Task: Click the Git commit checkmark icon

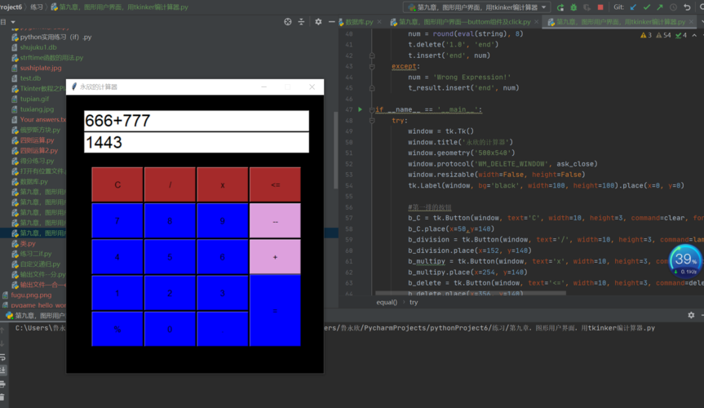Action: 647,7
